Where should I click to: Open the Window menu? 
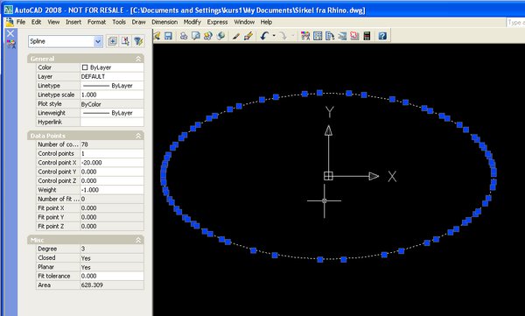pyautogui.click(x=244, y=22)
